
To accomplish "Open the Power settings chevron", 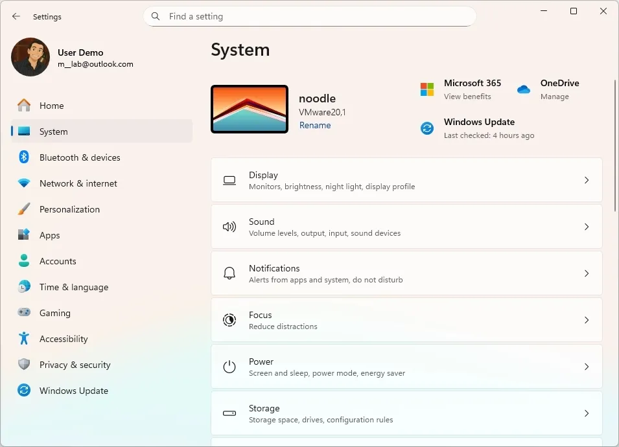I will click(x=586, y=367).
